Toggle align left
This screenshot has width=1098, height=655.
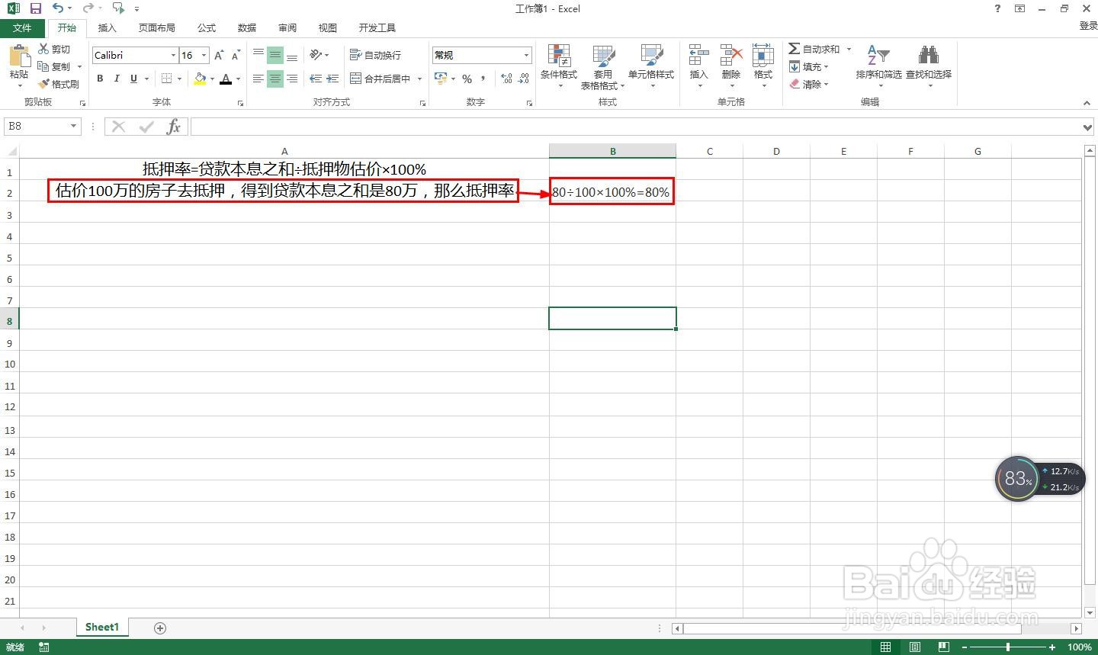click(x=258, y=79)
